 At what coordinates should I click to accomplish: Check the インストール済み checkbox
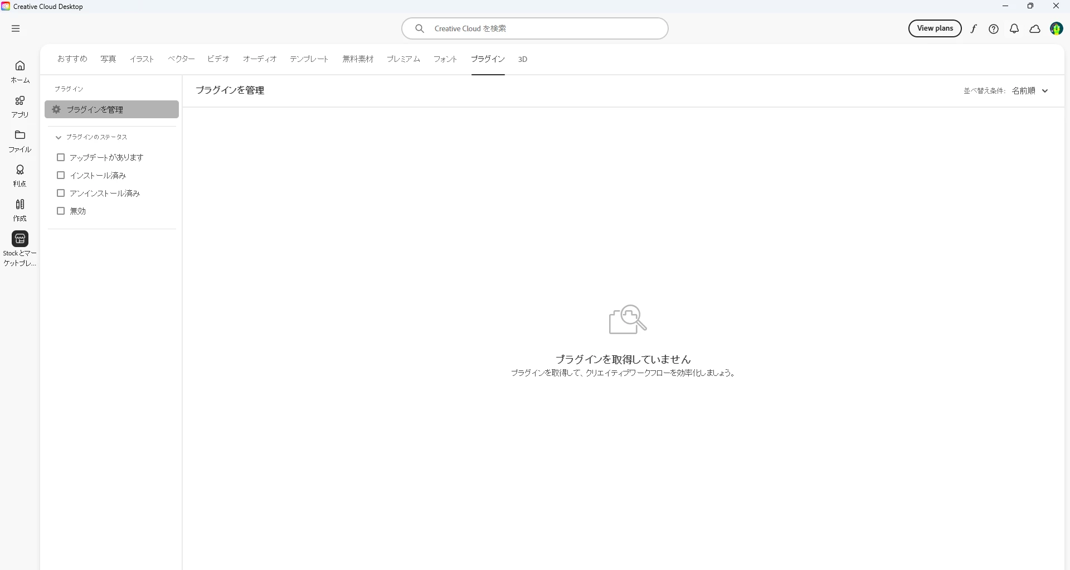[x=61, y=175]
